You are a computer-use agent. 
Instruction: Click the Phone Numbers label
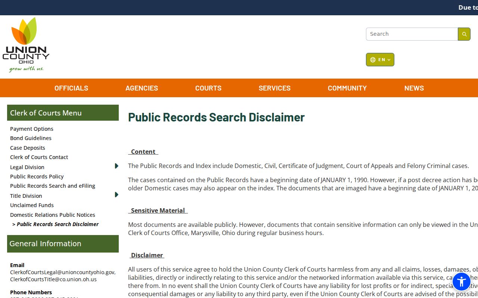click(31, 292)
